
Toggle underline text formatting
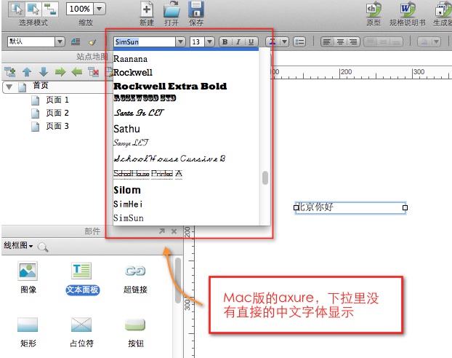click(251, 42)
